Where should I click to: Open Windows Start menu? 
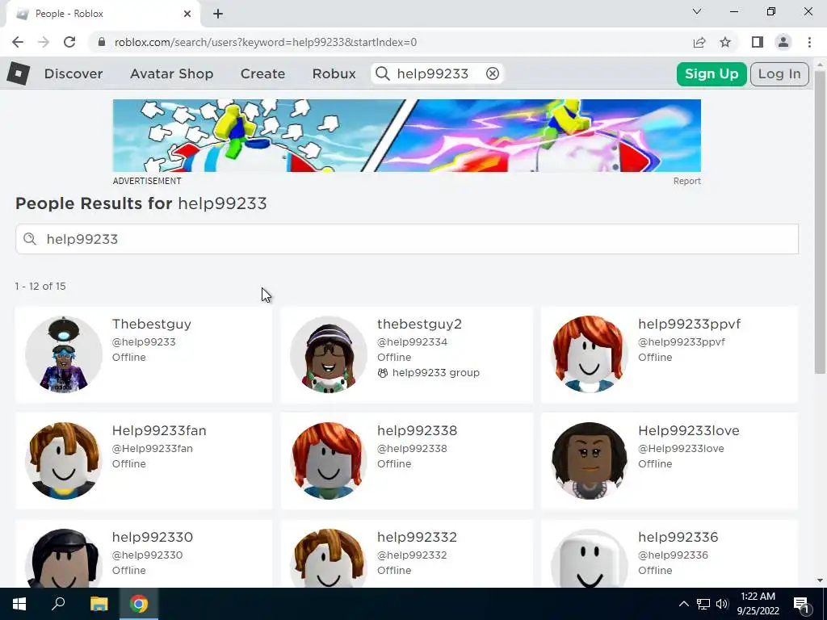pyautogui.click(x=19, y=604)
